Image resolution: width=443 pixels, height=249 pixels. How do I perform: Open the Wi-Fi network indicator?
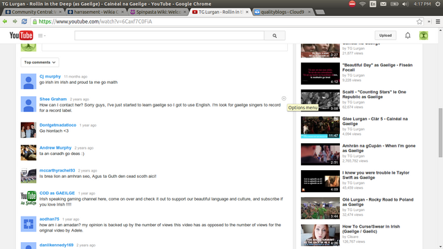(363, 4)
